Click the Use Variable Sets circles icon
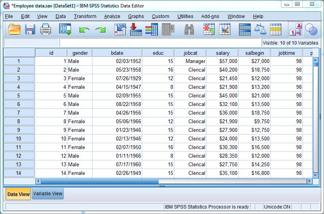324x214 pixels. (x=311, y=29)
